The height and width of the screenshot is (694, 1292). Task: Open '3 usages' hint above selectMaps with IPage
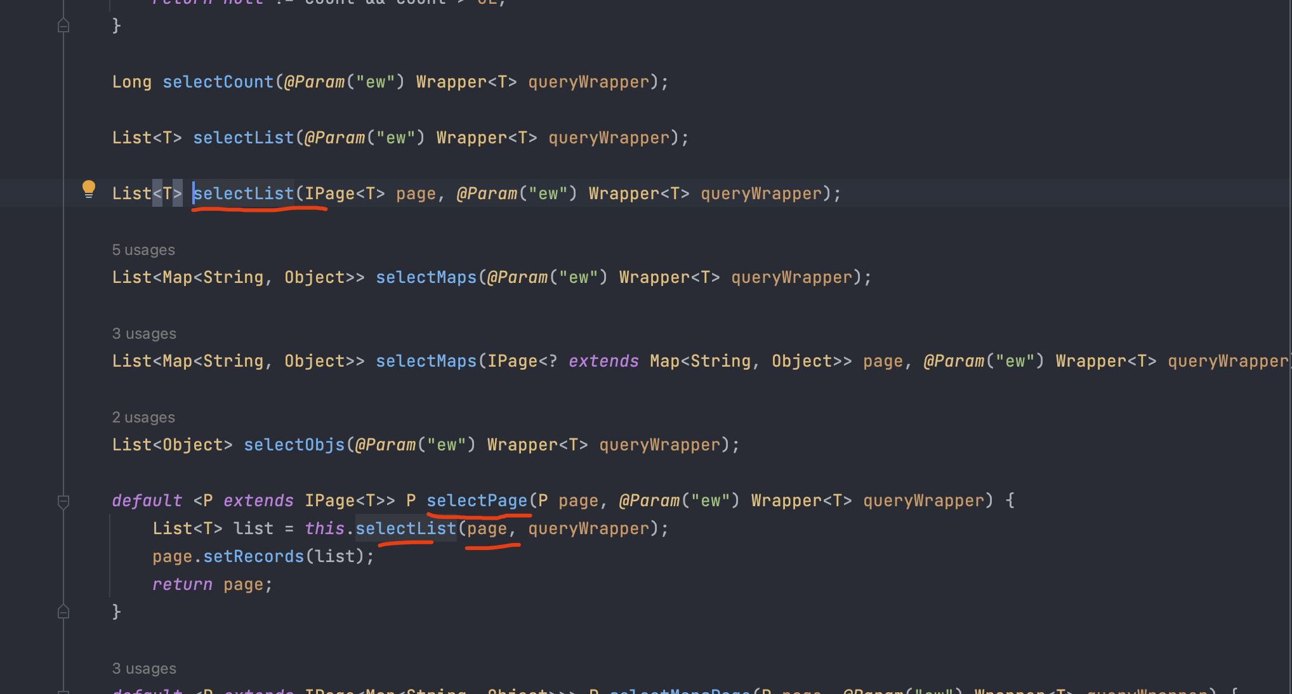144,334
